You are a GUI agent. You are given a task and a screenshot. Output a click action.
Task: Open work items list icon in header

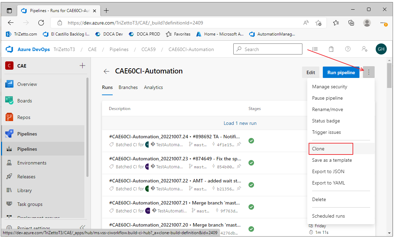pyautogui.click(x=315, y=49)
